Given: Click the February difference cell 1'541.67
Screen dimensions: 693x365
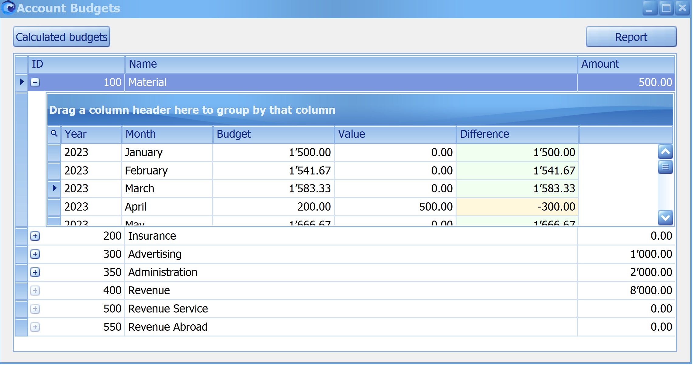Looking at the screenshot, I should click(517, 171).
